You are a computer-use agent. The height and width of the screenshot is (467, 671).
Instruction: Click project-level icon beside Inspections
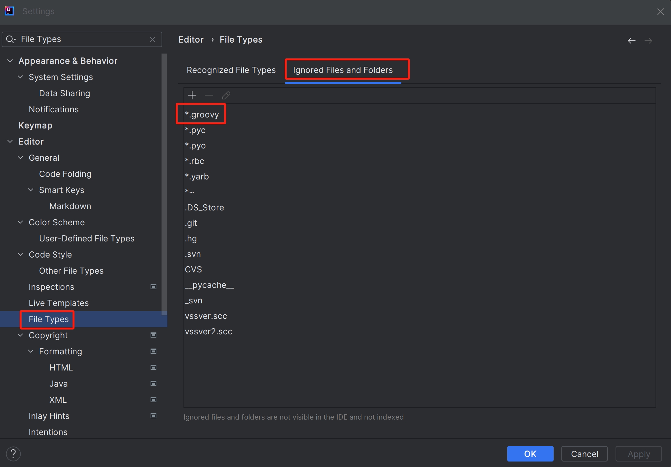pos(153,287)
